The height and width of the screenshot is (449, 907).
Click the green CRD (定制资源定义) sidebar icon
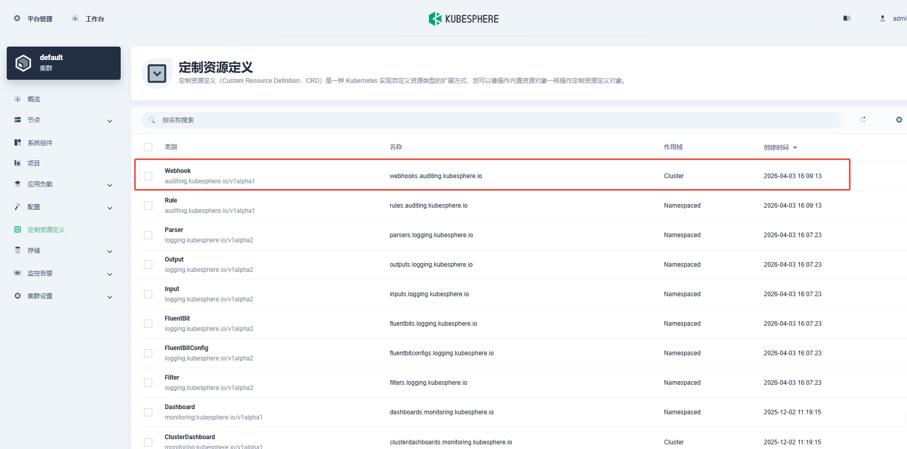(x=18, y=229)
